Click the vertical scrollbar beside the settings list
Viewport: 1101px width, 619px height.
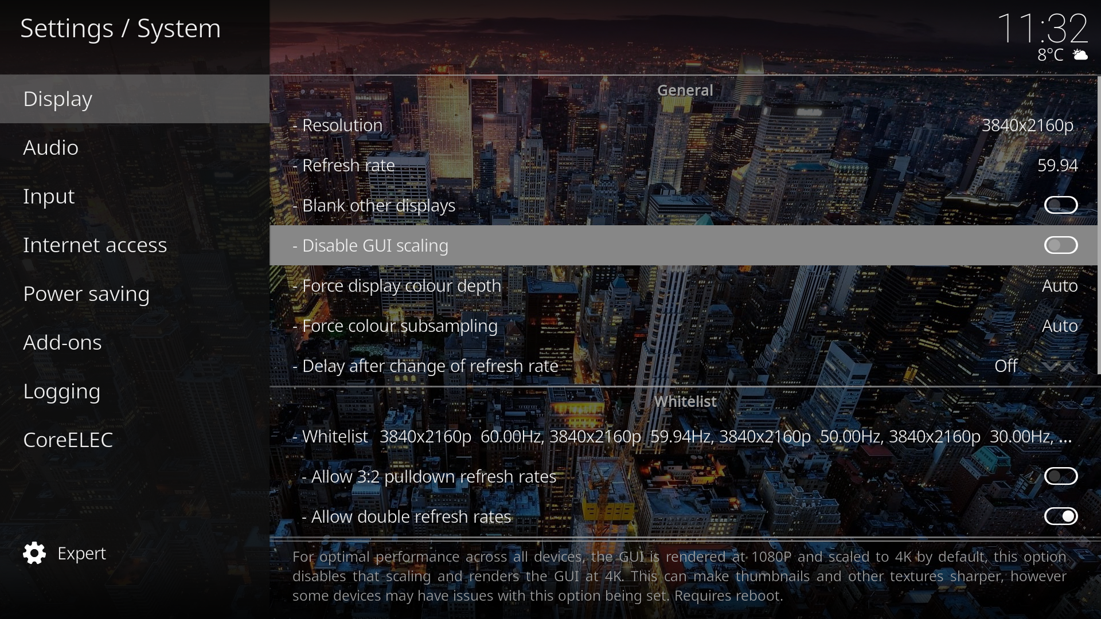click(1099, 225)
